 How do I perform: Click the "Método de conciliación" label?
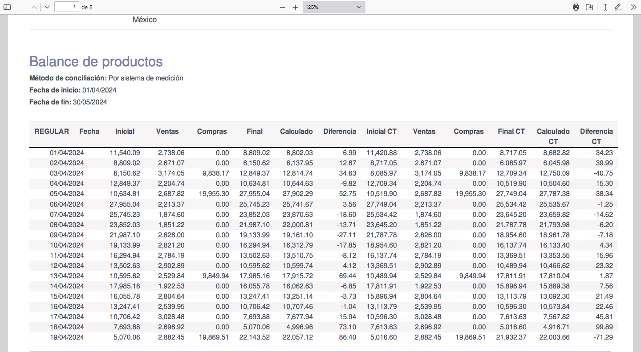pyautogui.click(x=68, y=78)
